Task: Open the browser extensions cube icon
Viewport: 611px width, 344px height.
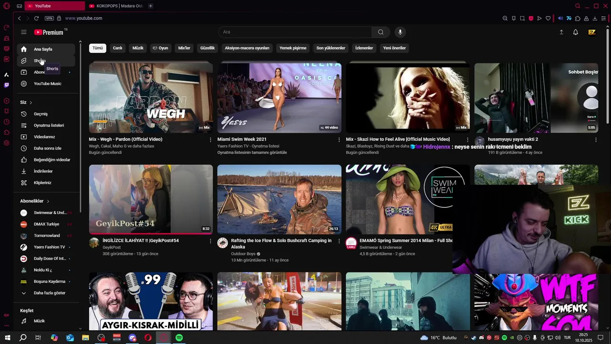Action: click(578, 18)
